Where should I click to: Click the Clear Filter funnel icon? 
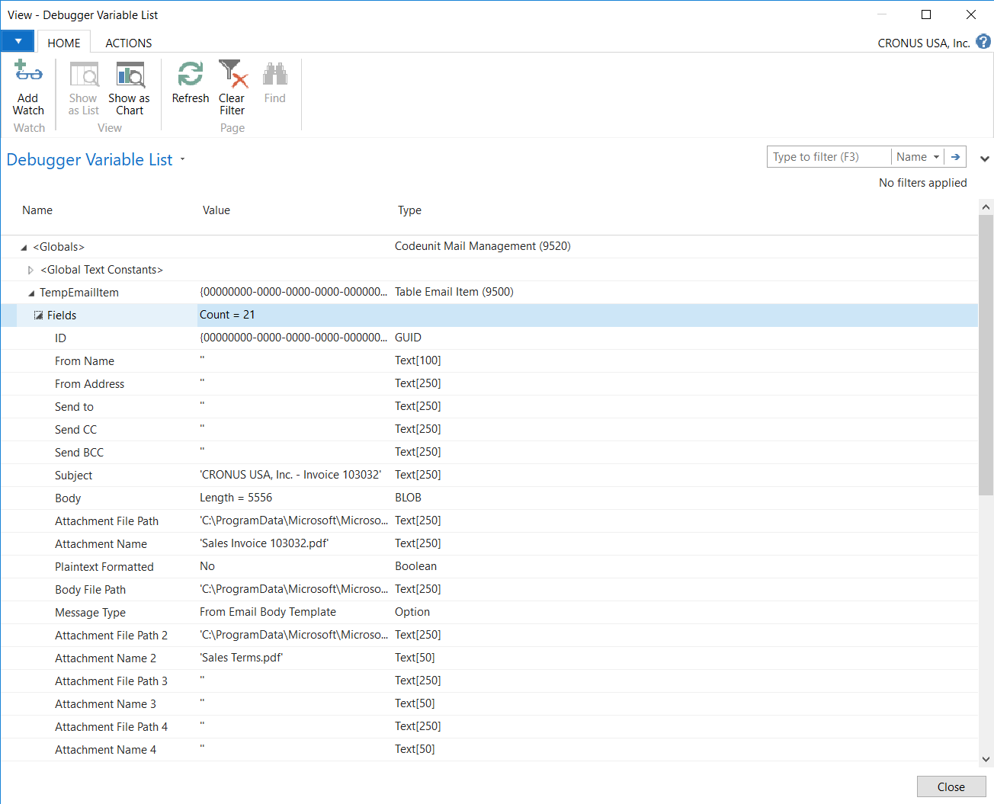232,75
